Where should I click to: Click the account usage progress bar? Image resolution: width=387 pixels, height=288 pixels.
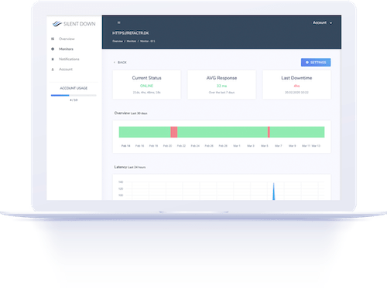74,95
